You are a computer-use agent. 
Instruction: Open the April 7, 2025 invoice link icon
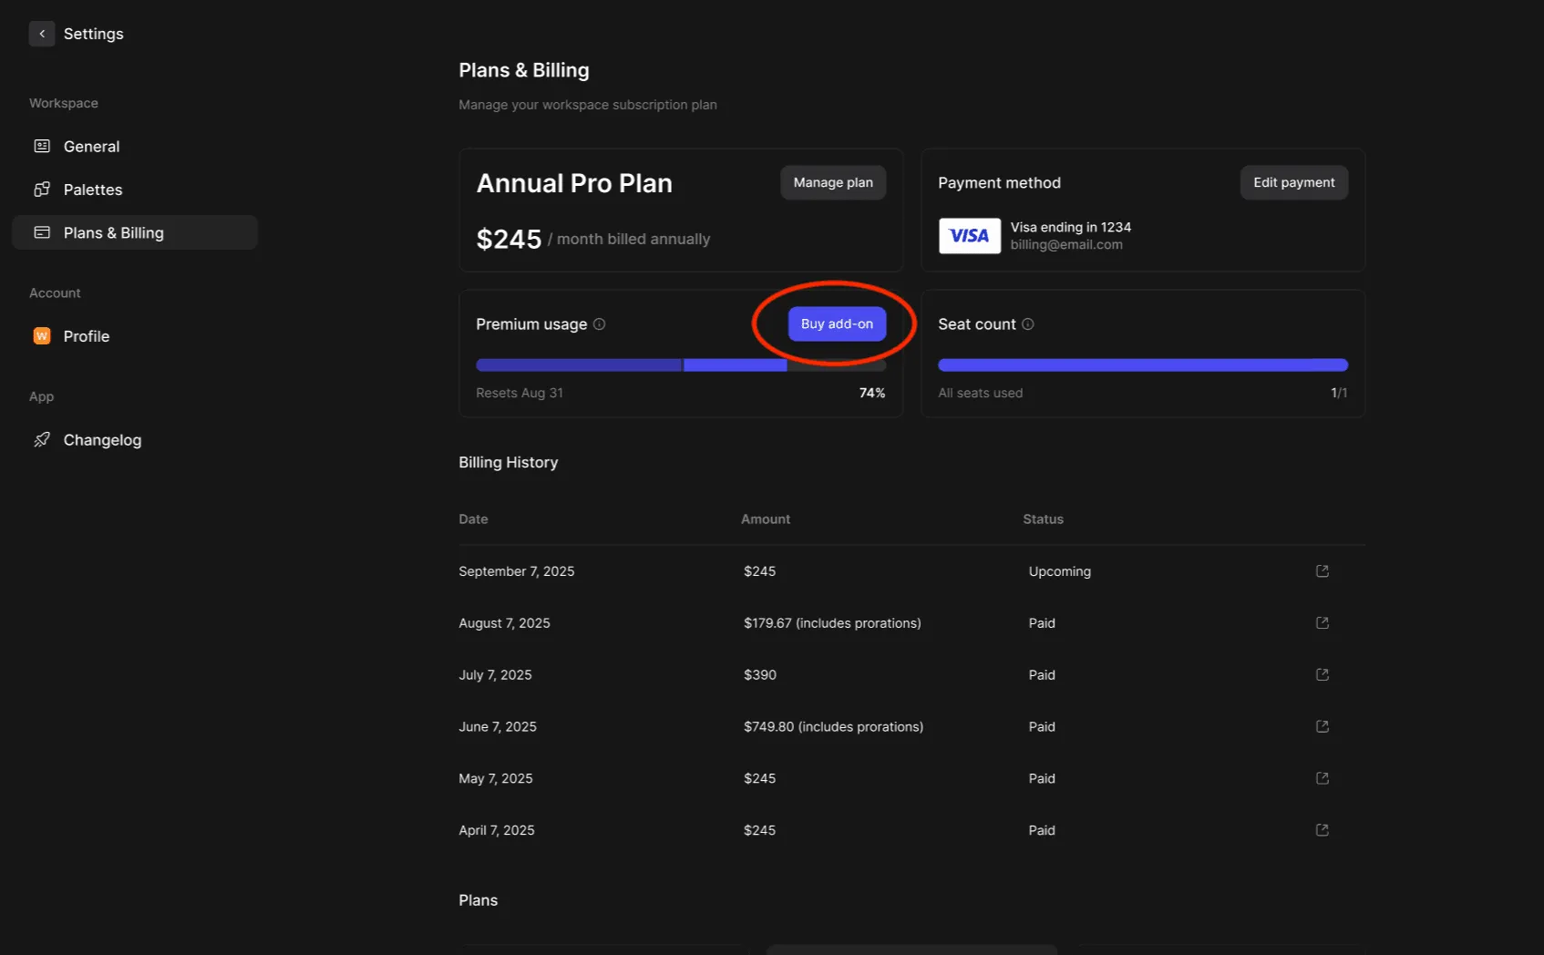[1323, 830]
